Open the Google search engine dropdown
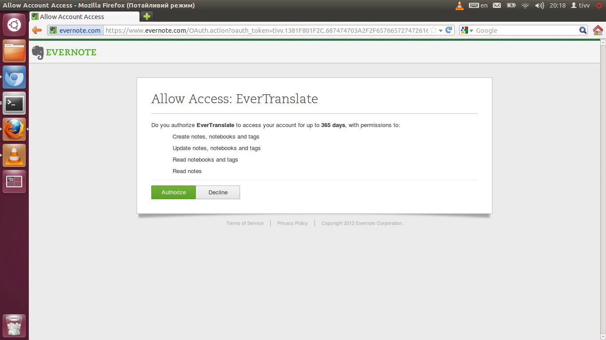 [467, 31]
